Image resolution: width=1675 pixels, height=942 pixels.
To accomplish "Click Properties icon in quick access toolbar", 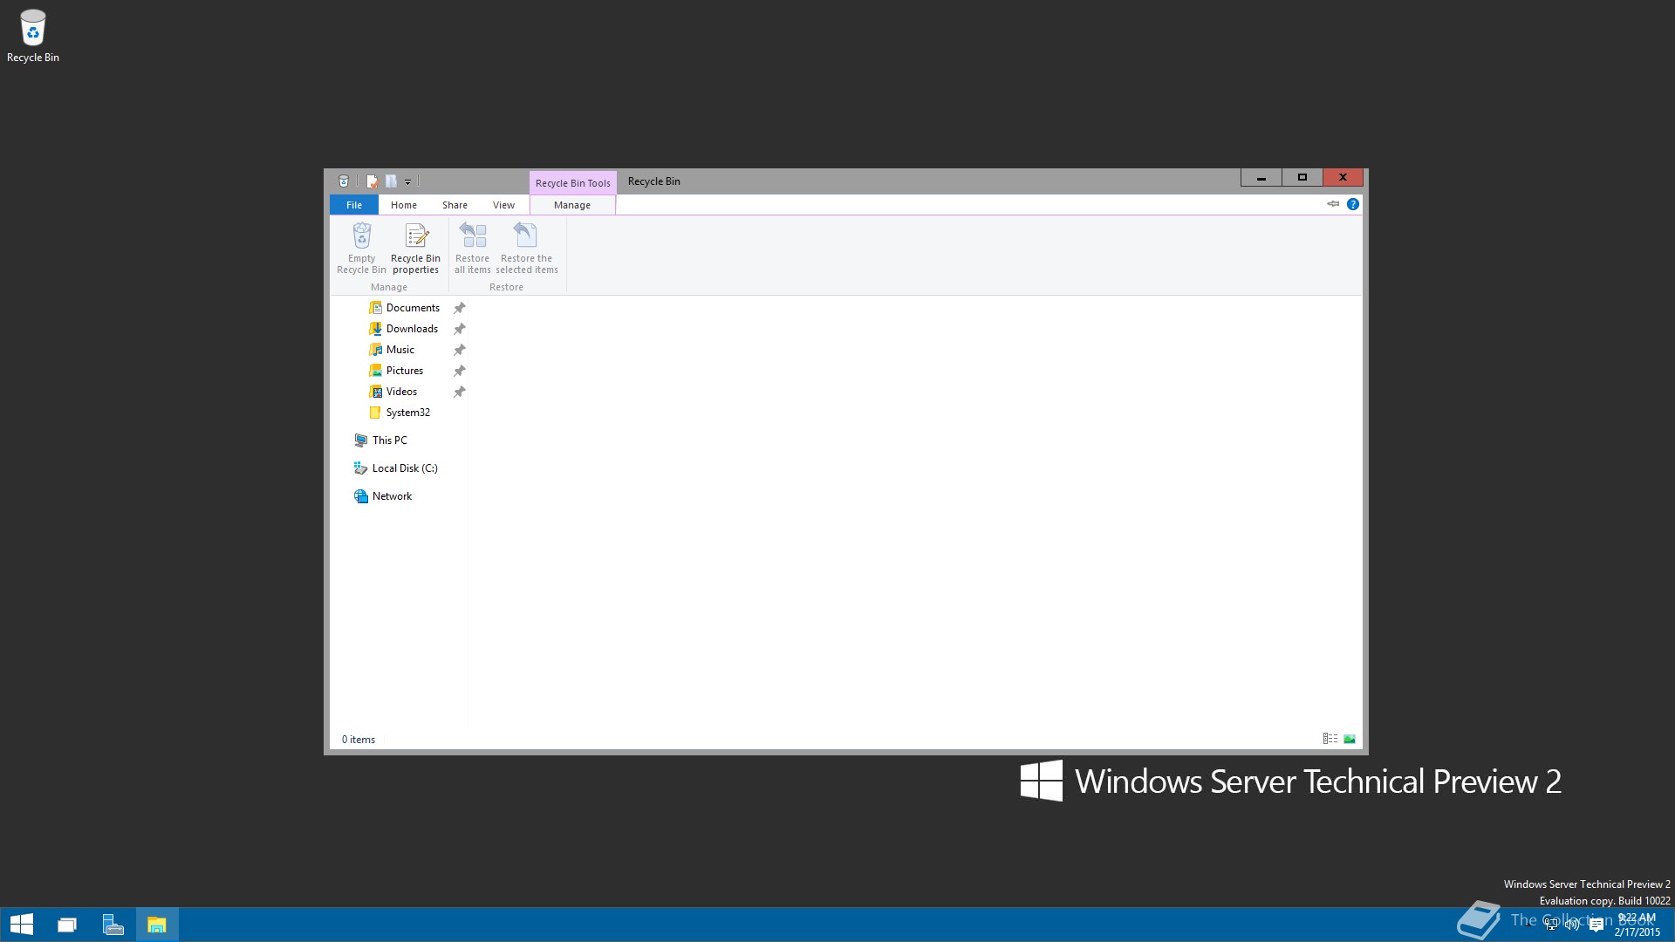I will (373, 181).
